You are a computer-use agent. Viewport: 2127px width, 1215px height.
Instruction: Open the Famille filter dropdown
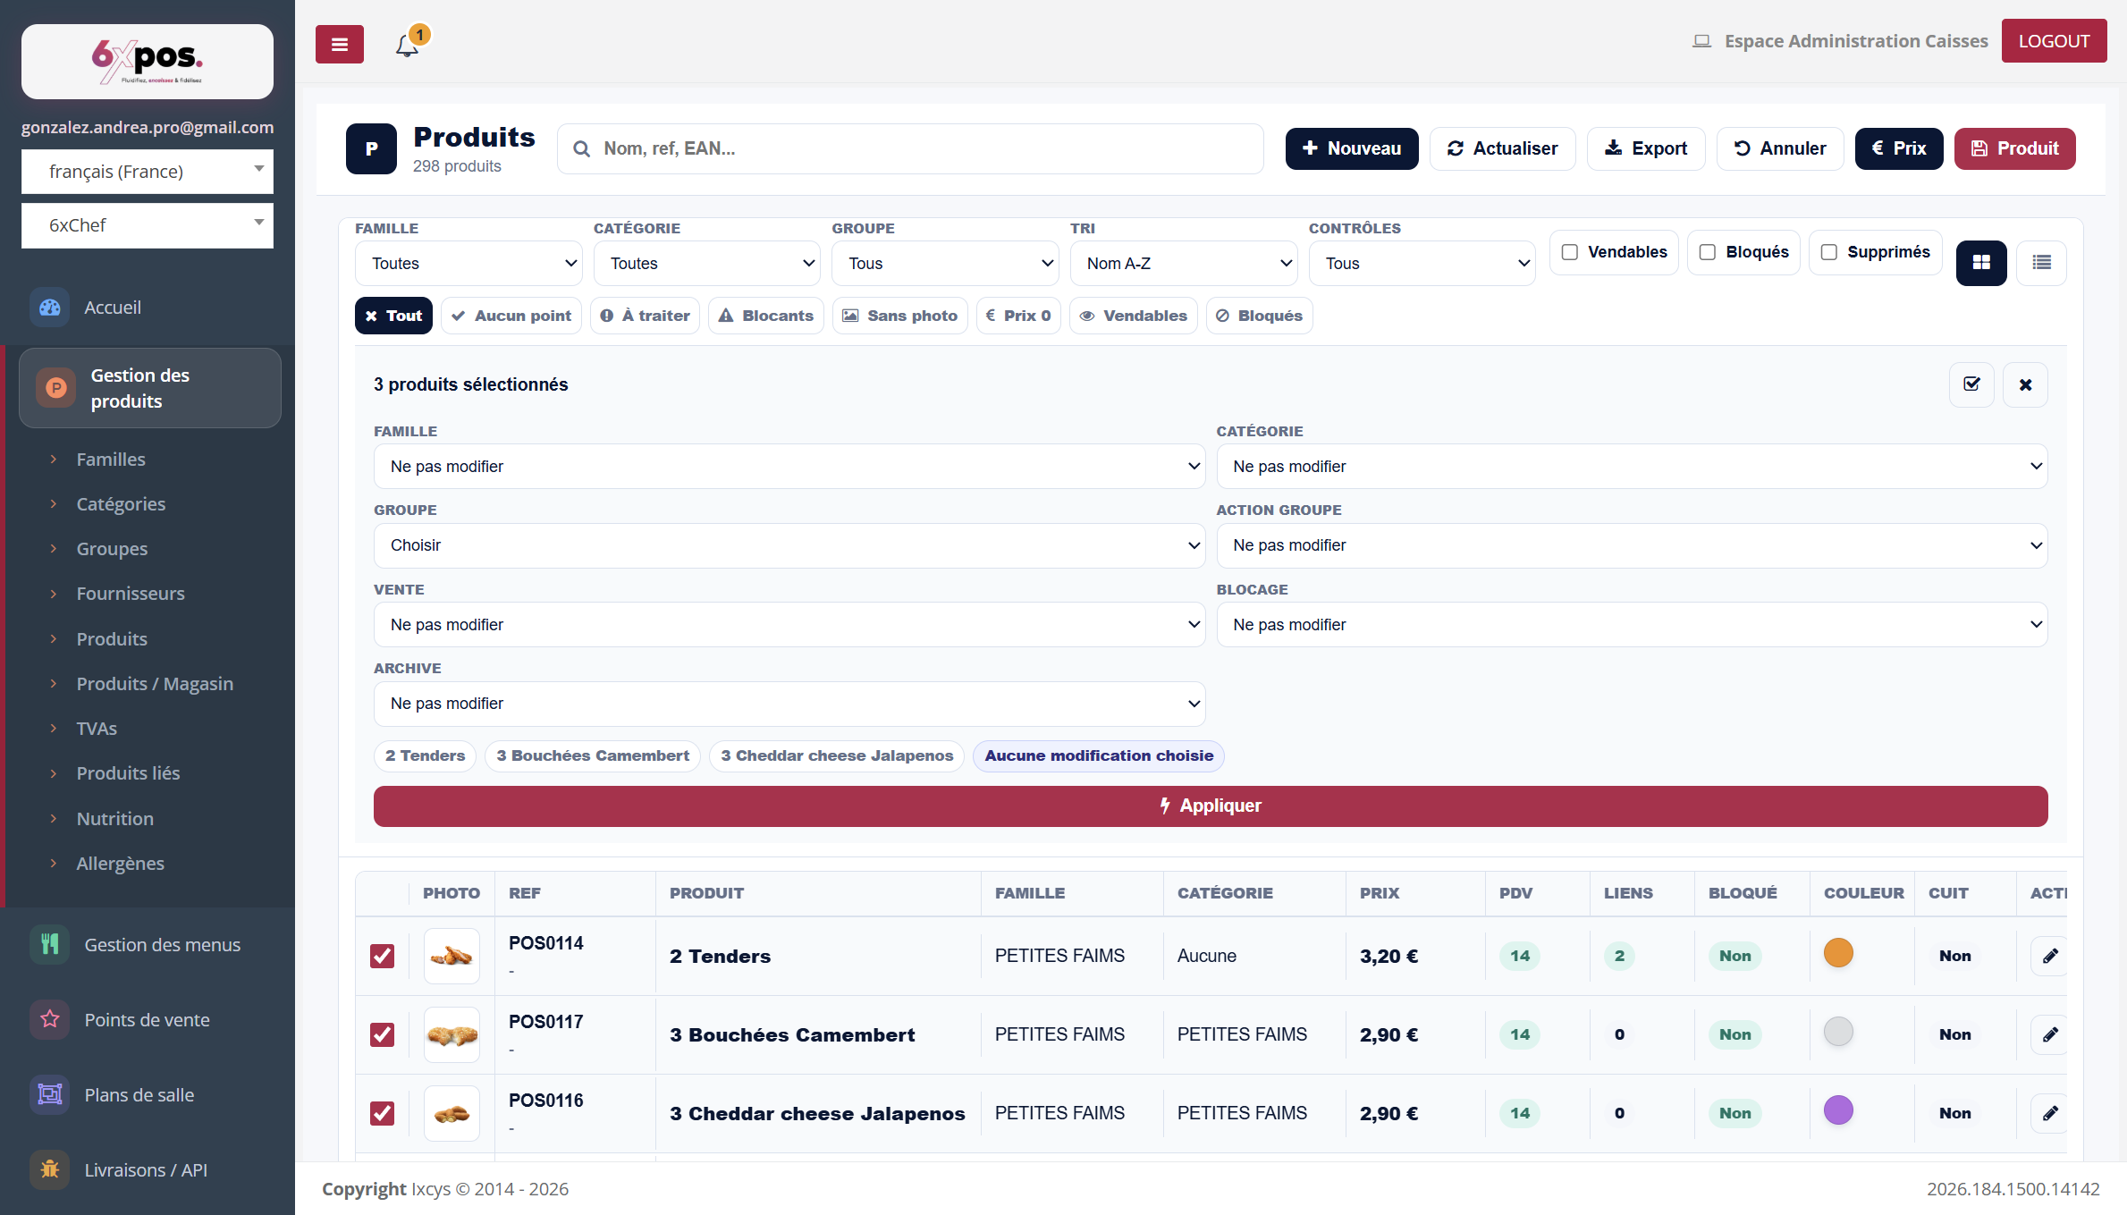tap(468, 264)
